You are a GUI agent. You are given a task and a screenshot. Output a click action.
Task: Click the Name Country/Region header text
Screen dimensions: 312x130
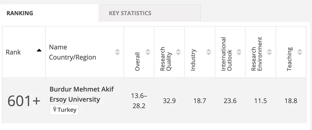tap(73, 52)
